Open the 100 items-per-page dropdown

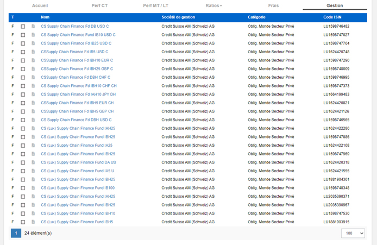[x=353, y=233]
